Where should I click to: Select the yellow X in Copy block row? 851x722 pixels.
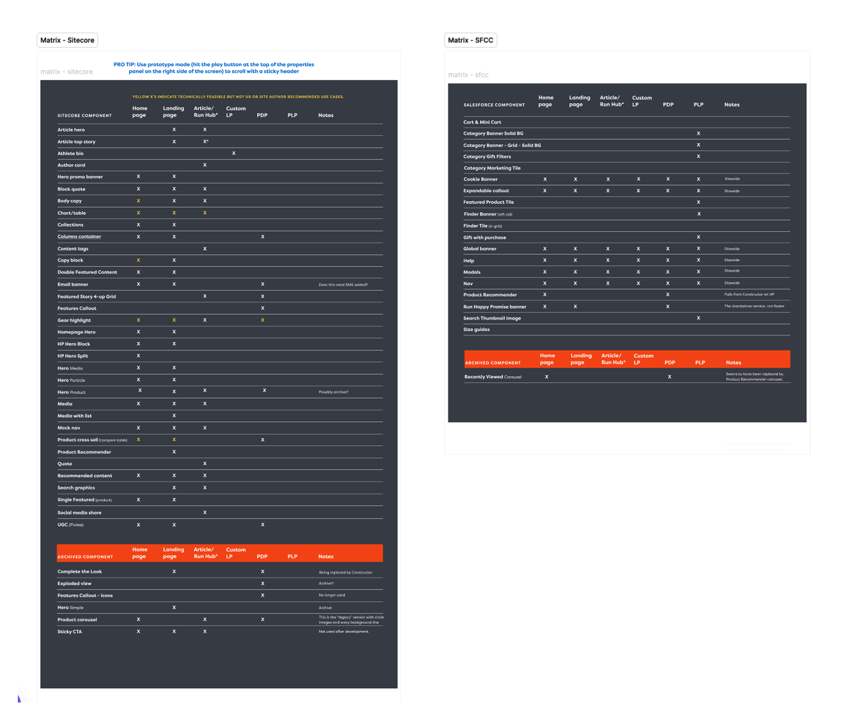pyautogui.click(x=138, y=260)
